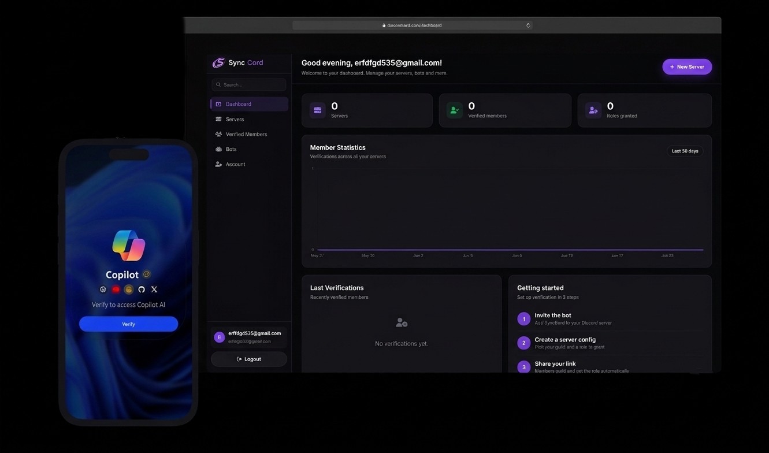Click the Roles granted card icon

(593, 110)
